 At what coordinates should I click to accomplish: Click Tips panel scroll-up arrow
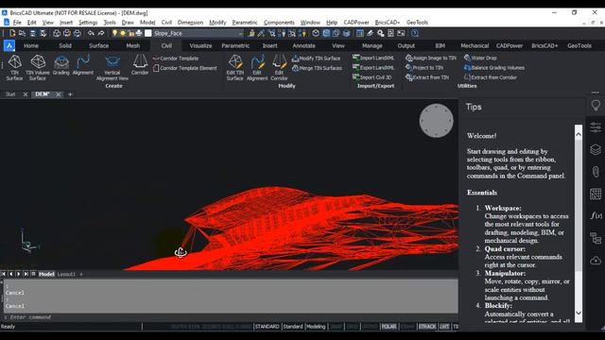click(x=579, y=134)
